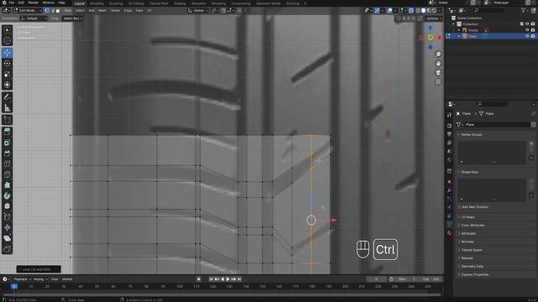Open the Mesh menu in viewport header

103,11
